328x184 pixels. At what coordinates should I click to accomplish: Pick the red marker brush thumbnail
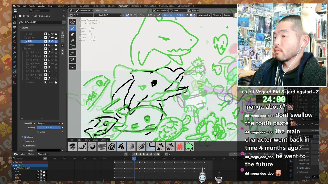[x=180, y=146]
